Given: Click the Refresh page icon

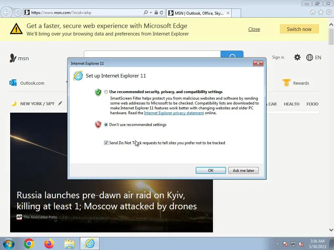Looking at the screenshot, I should tap(161, 13).
